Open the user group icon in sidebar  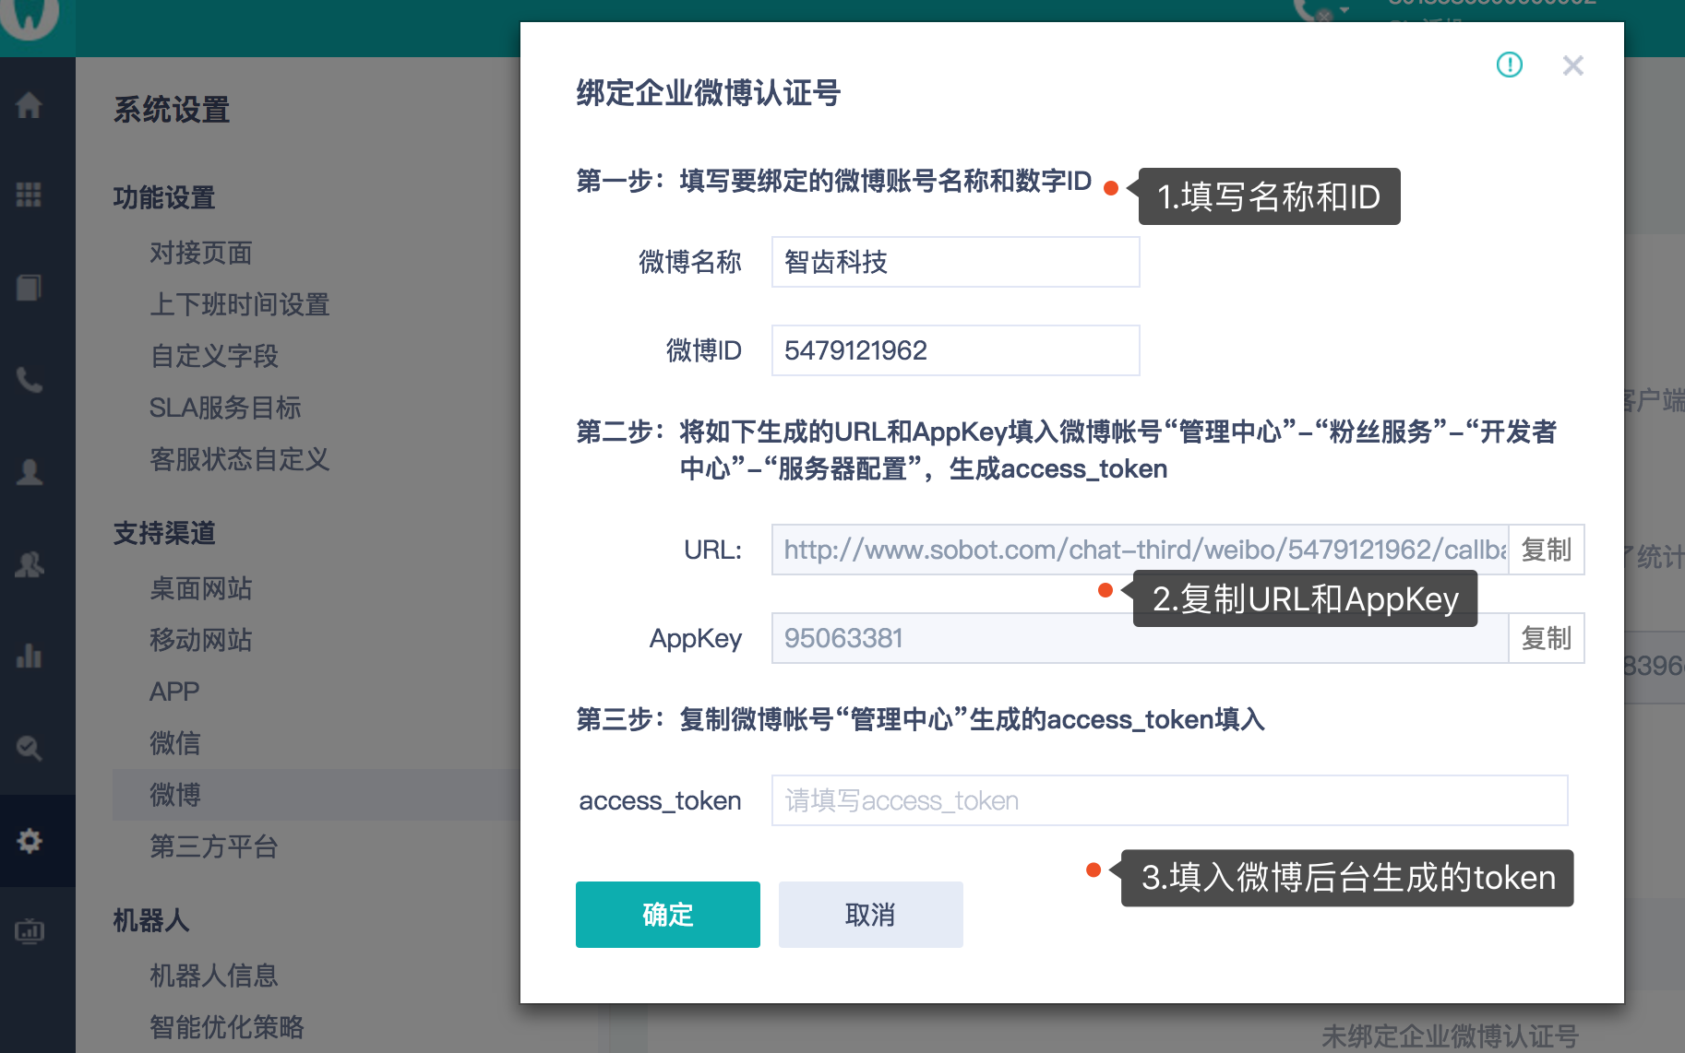[x=29, y=563]
